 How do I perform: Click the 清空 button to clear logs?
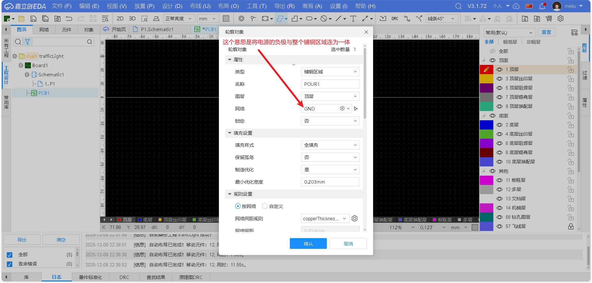[61, 239]
